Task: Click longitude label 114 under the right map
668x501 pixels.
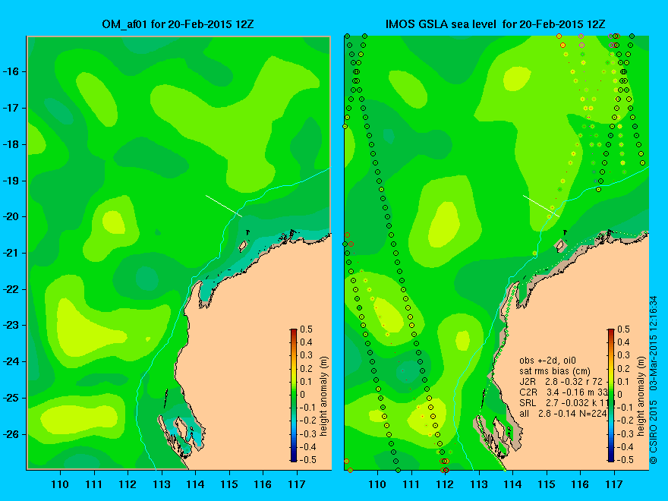Action: point(512,484)
